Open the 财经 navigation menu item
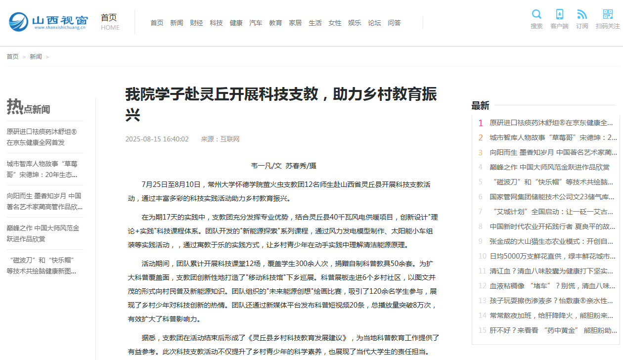The image size is (623, 360). 196,23
